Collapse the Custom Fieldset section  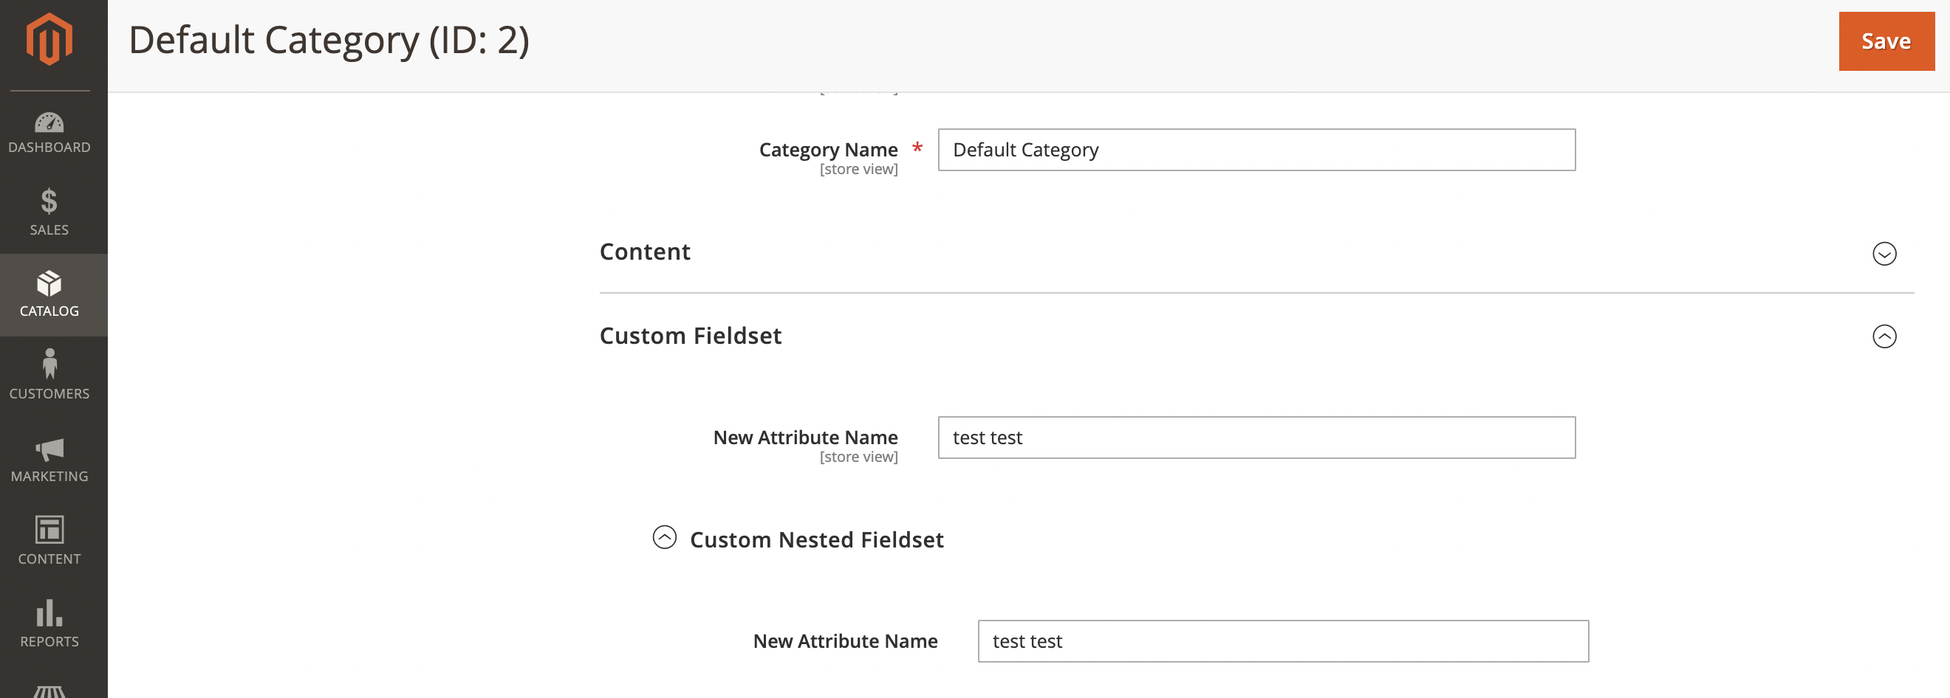(1884, 336)
